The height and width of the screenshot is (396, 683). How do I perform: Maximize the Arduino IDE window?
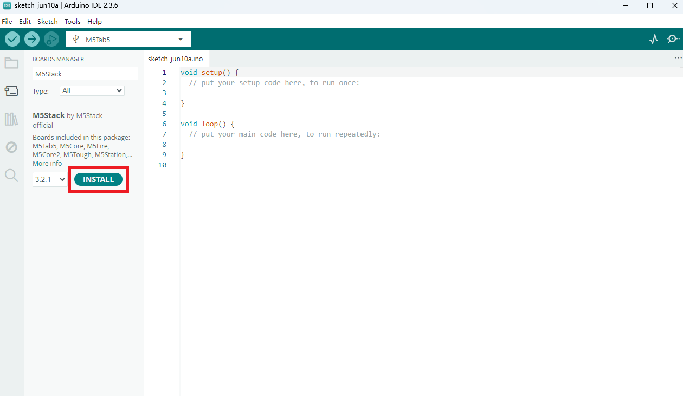pyautogui.click(x=650, y=6)
